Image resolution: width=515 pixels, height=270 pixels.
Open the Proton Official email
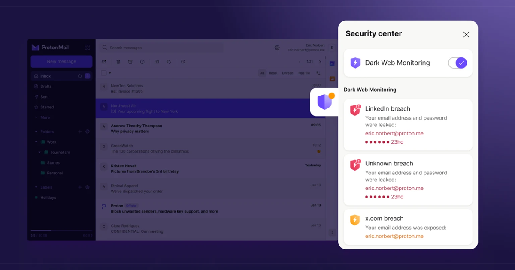210,208
